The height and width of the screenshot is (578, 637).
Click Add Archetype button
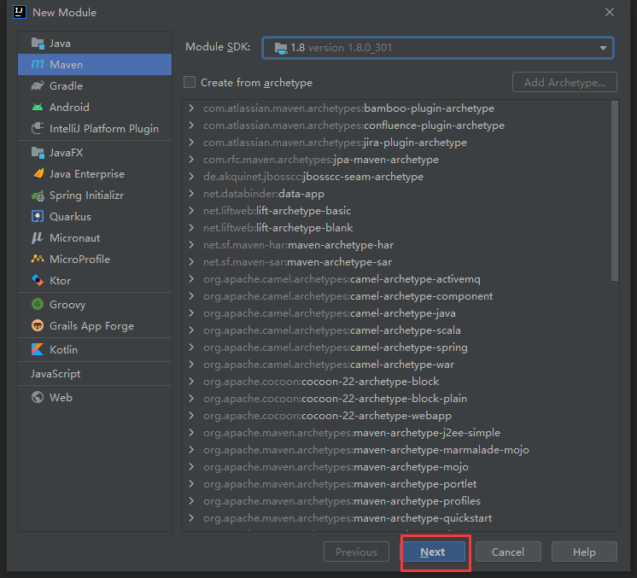pyautogui.click(x=564, y=83)
